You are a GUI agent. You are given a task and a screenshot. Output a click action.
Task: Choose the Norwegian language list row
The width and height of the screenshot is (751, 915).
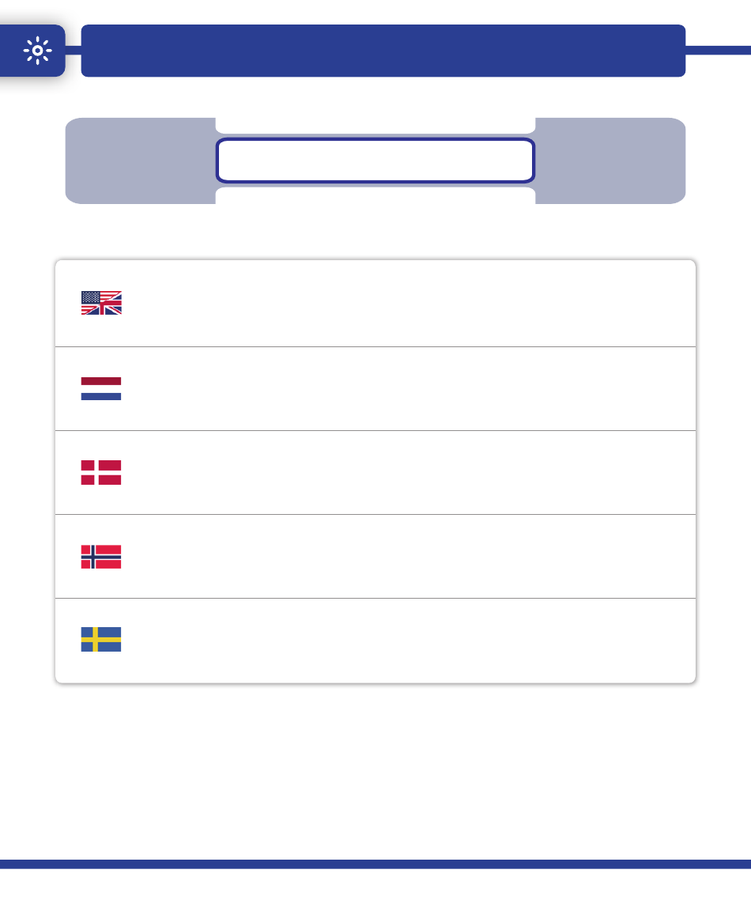click(x=375, y=557)
